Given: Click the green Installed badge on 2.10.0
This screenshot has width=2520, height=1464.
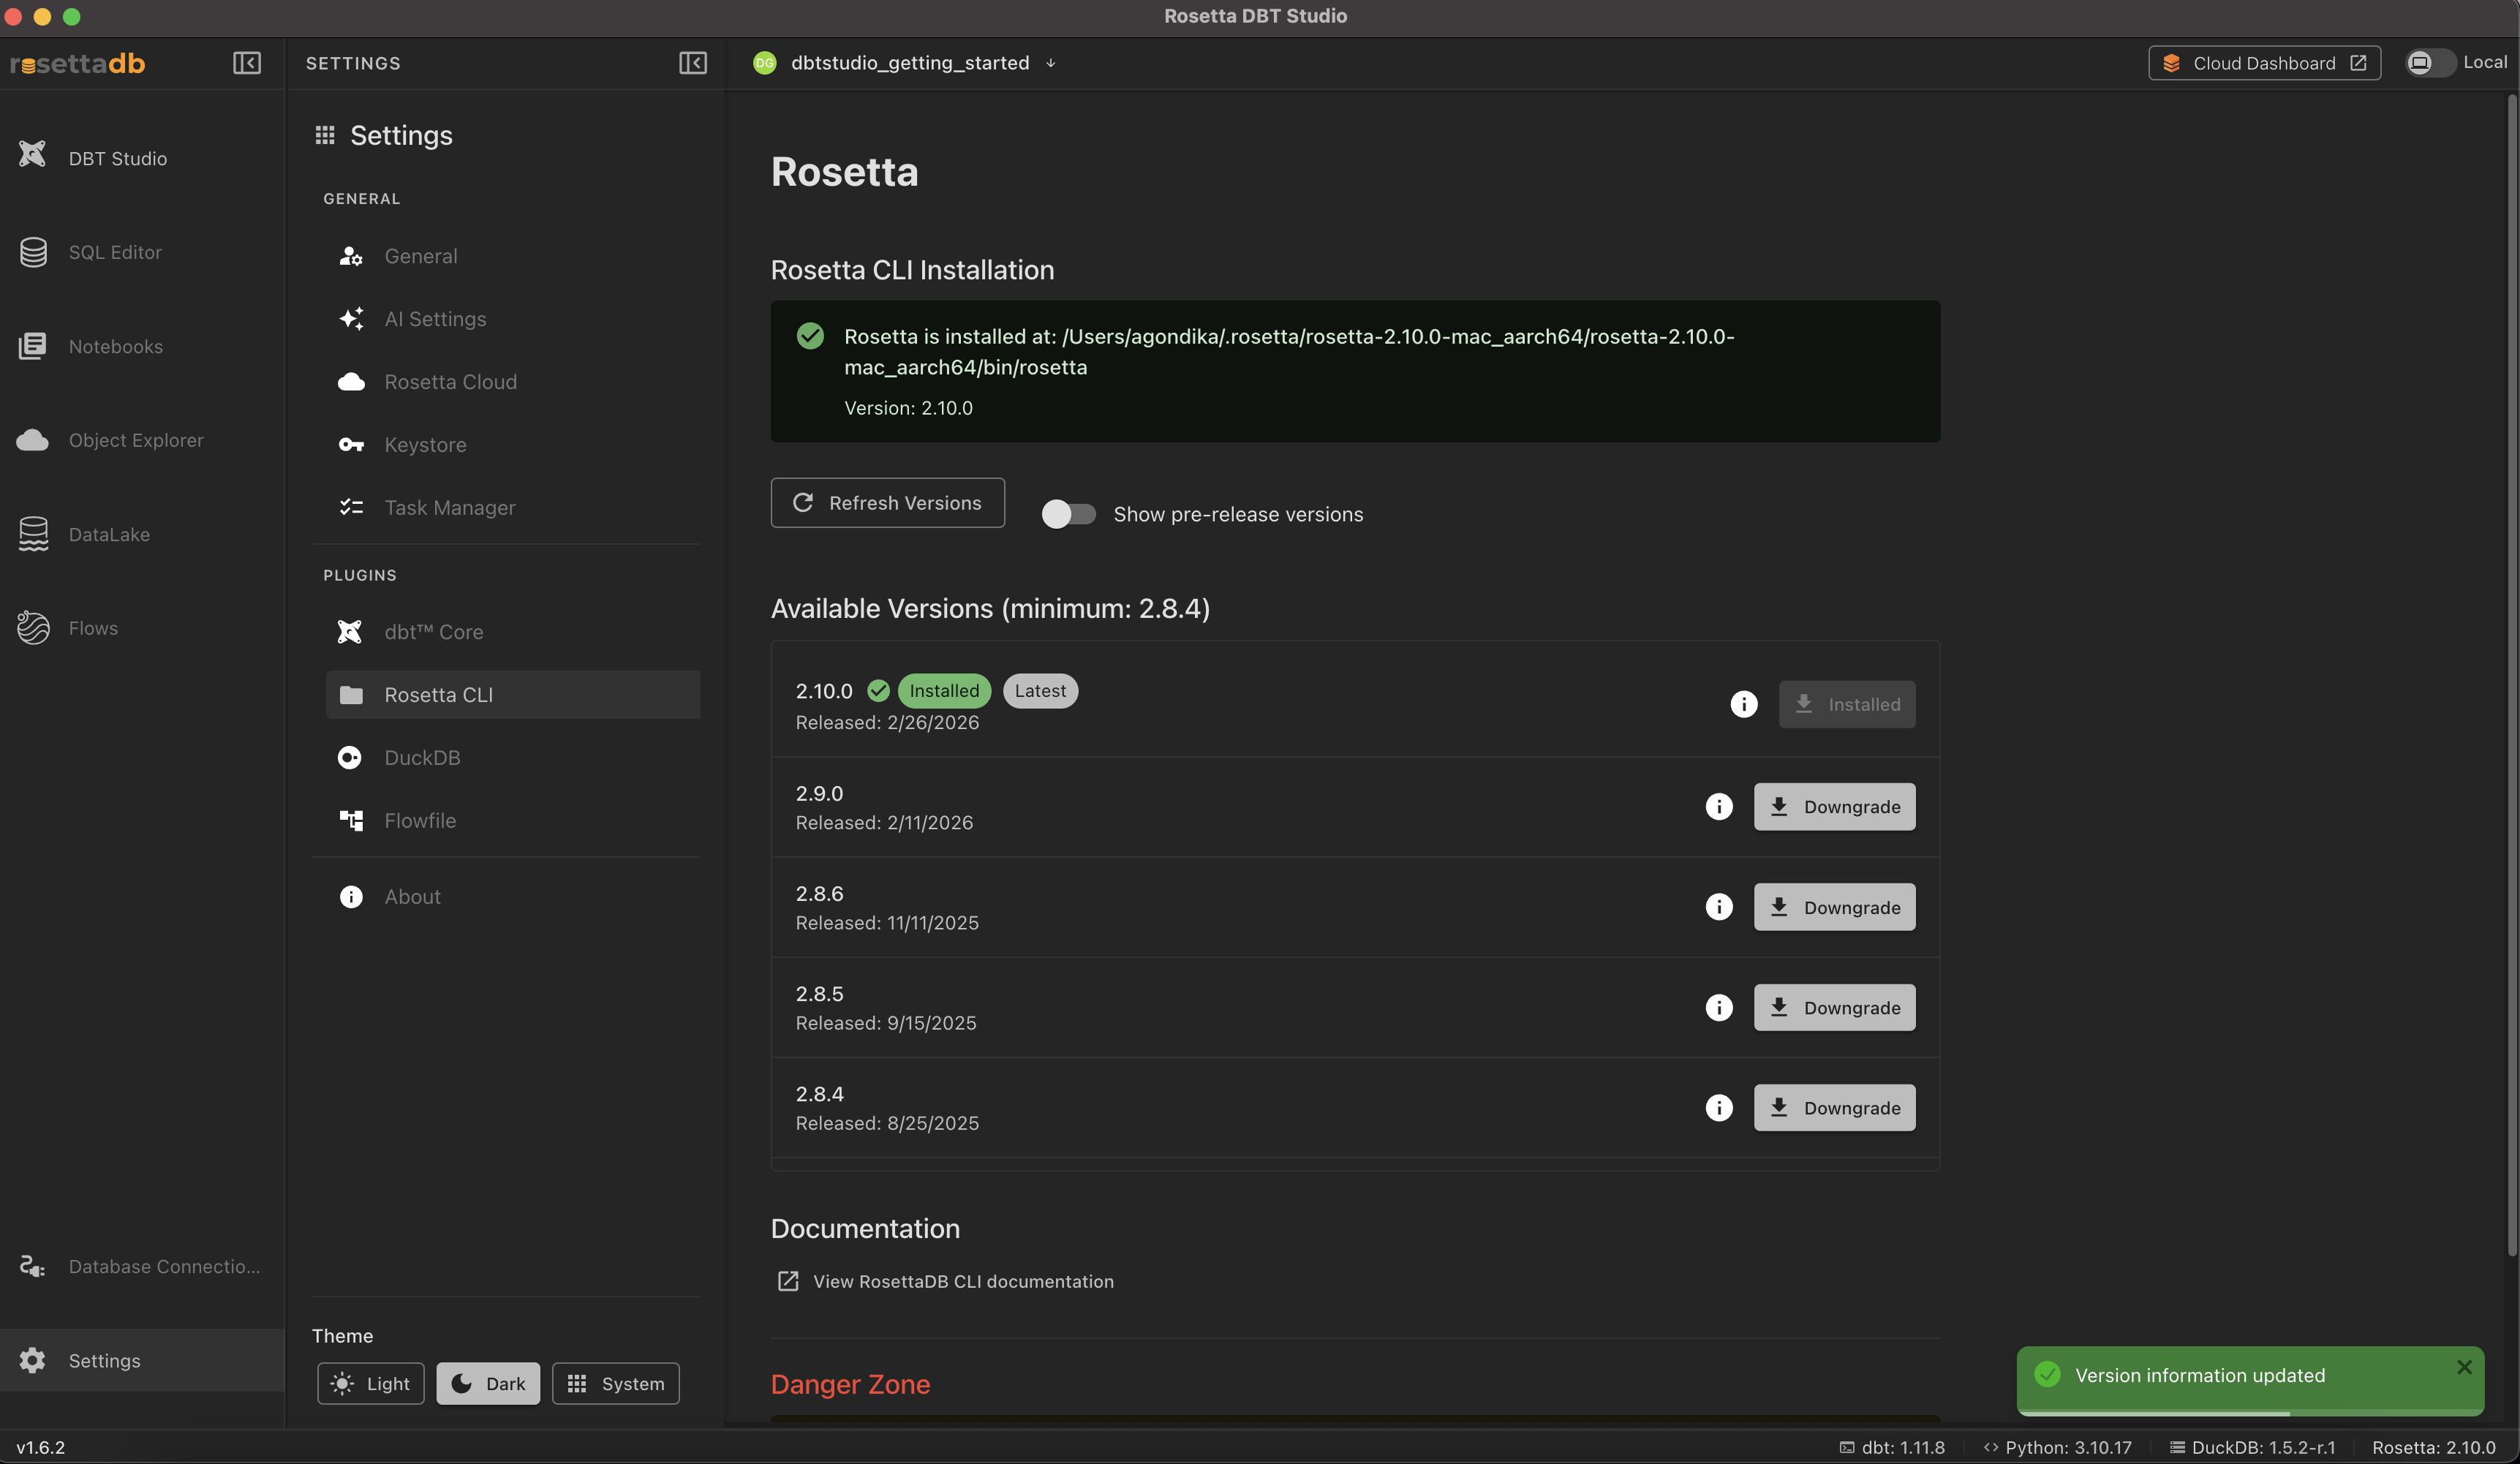Looking at the screenshot, I should (944, 691).
